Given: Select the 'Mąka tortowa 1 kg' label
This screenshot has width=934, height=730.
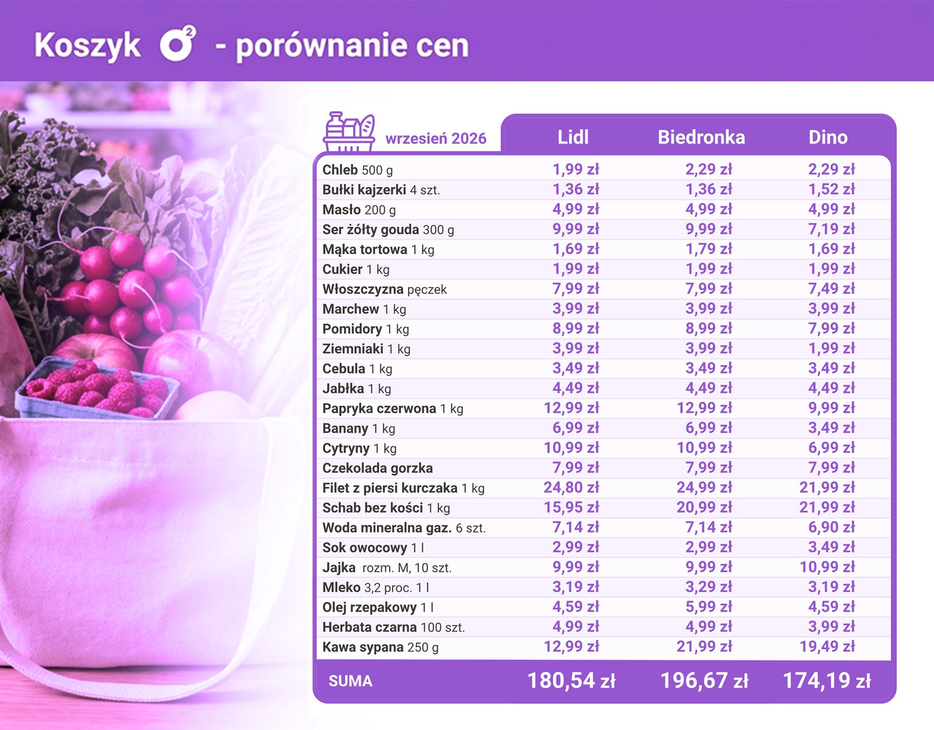Looking at the screenshot, I should coord(378,249).
